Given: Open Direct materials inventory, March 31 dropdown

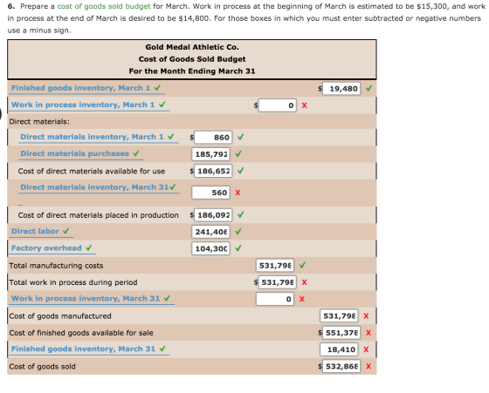Looking at the screenshot, I should tap(98, 187).
